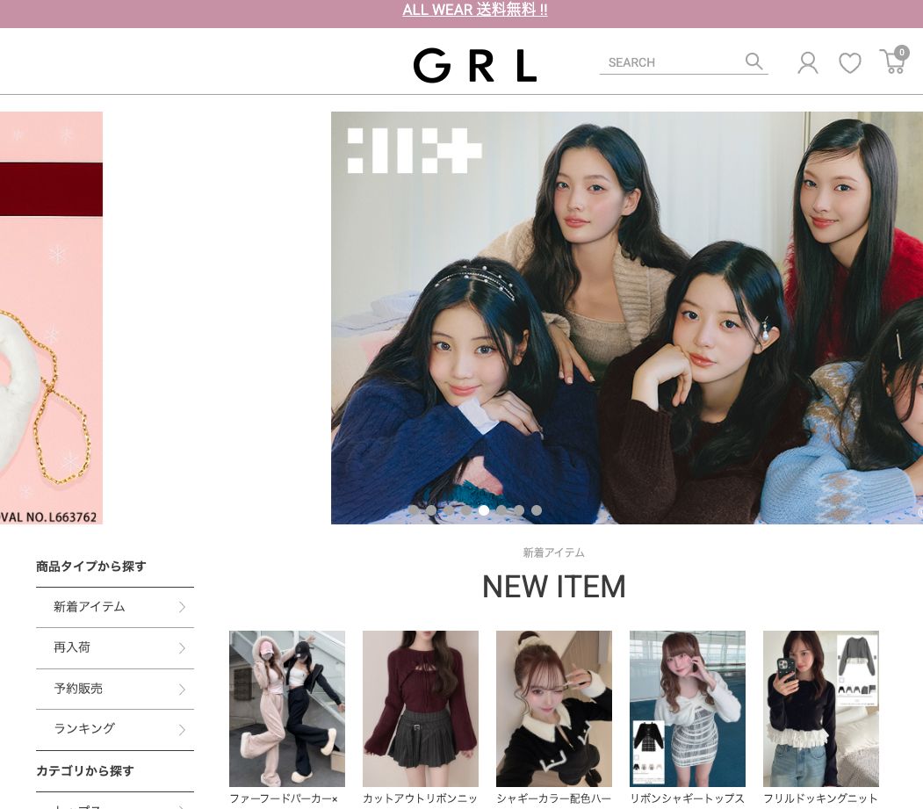Open 予約販売 menu item

(x=115, y=689)
